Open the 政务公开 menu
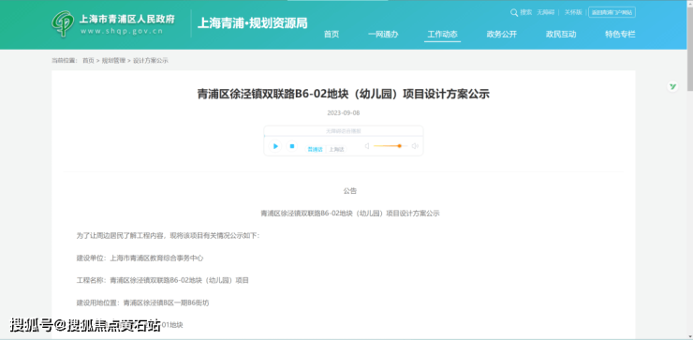Screen dimensions: 693x340 (502, 35)
